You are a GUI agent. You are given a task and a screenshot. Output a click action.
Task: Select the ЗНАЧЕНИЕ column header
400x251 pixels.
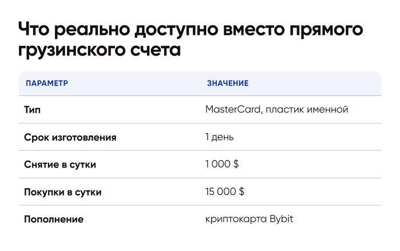[227, 83]
